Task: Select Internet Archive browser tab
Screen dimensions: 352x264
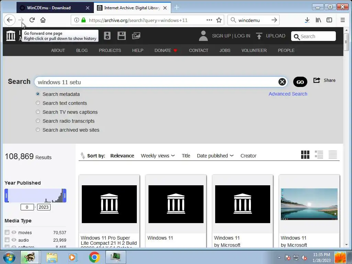Action: click(132, 8)
